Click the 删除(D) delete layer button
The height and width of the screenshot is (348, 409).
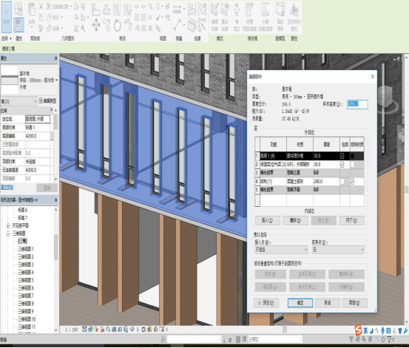tap(295, 220)
